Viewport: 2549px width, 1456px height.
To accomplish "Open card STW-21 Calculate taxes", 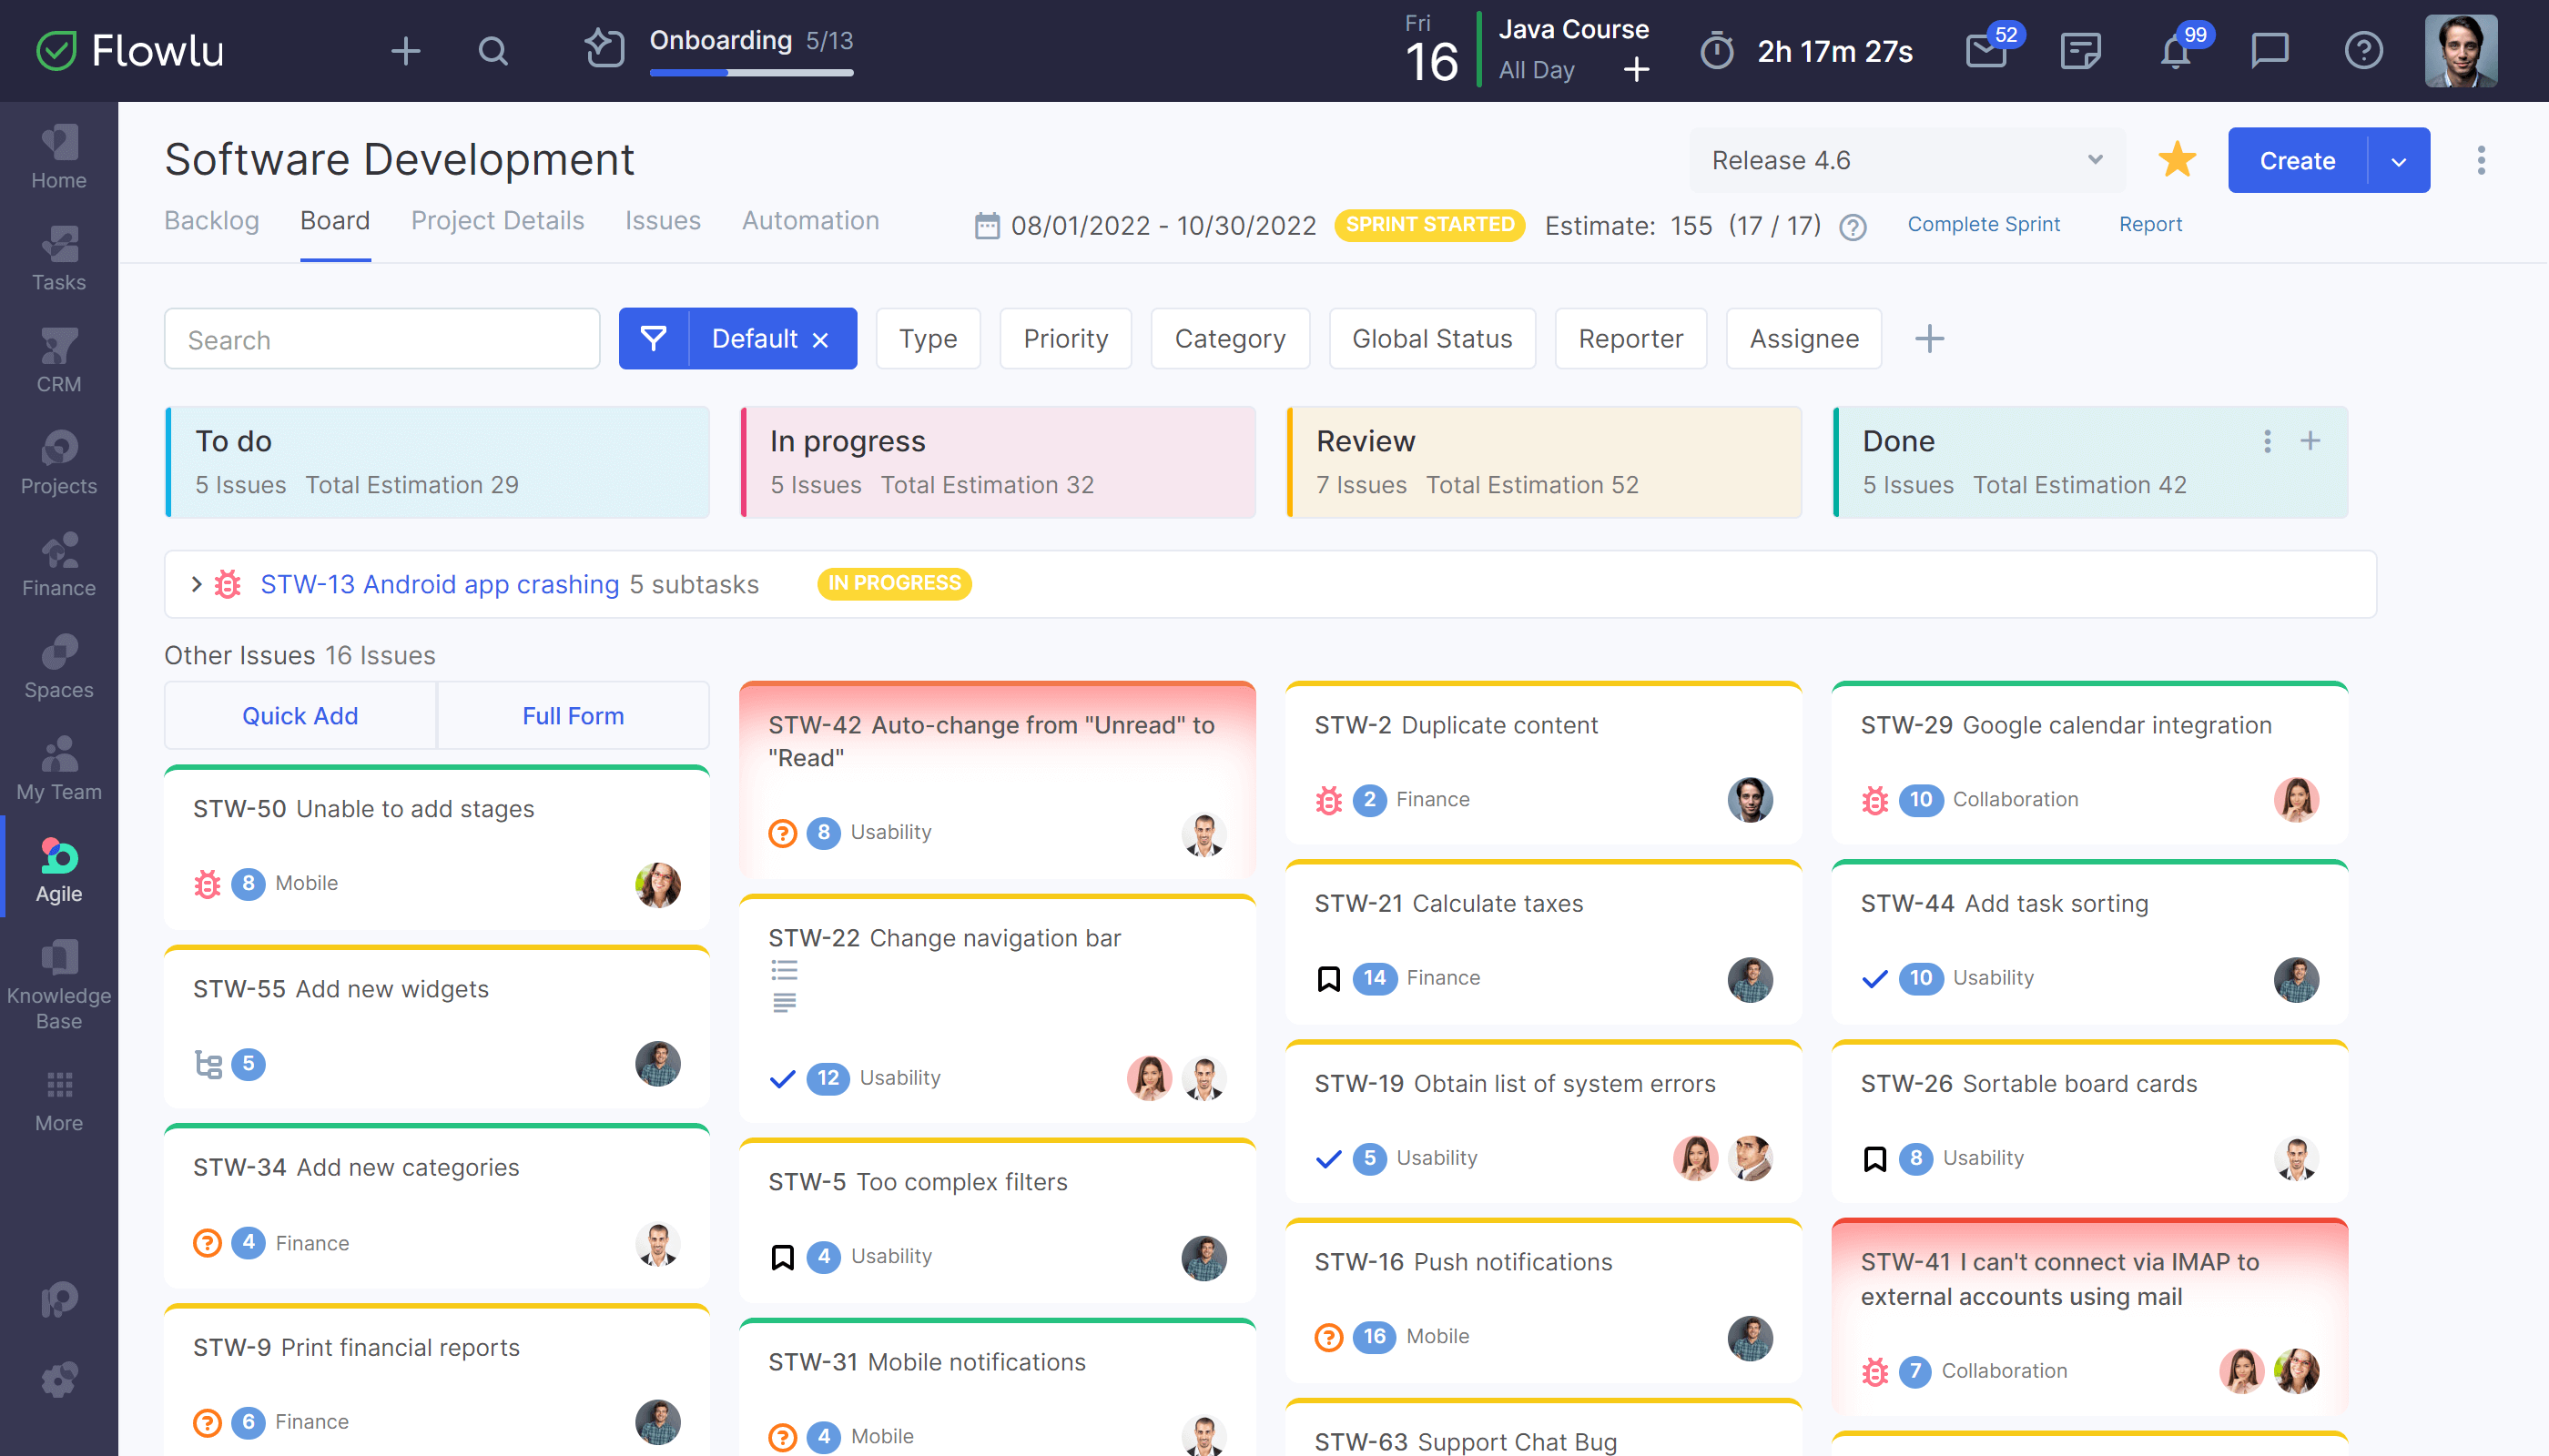I will click(1544, 943).
